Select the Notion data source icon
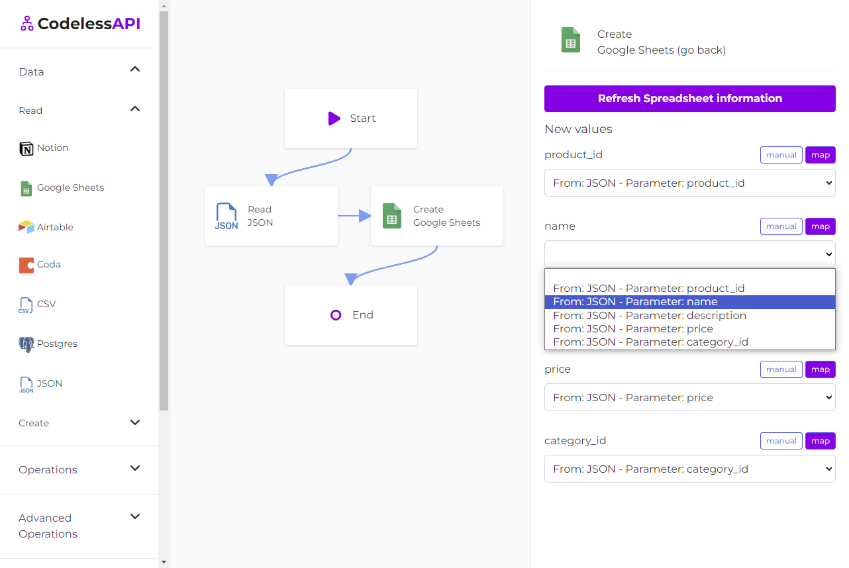The width and height of the screenshot is (849, 568). pos(25,148)
